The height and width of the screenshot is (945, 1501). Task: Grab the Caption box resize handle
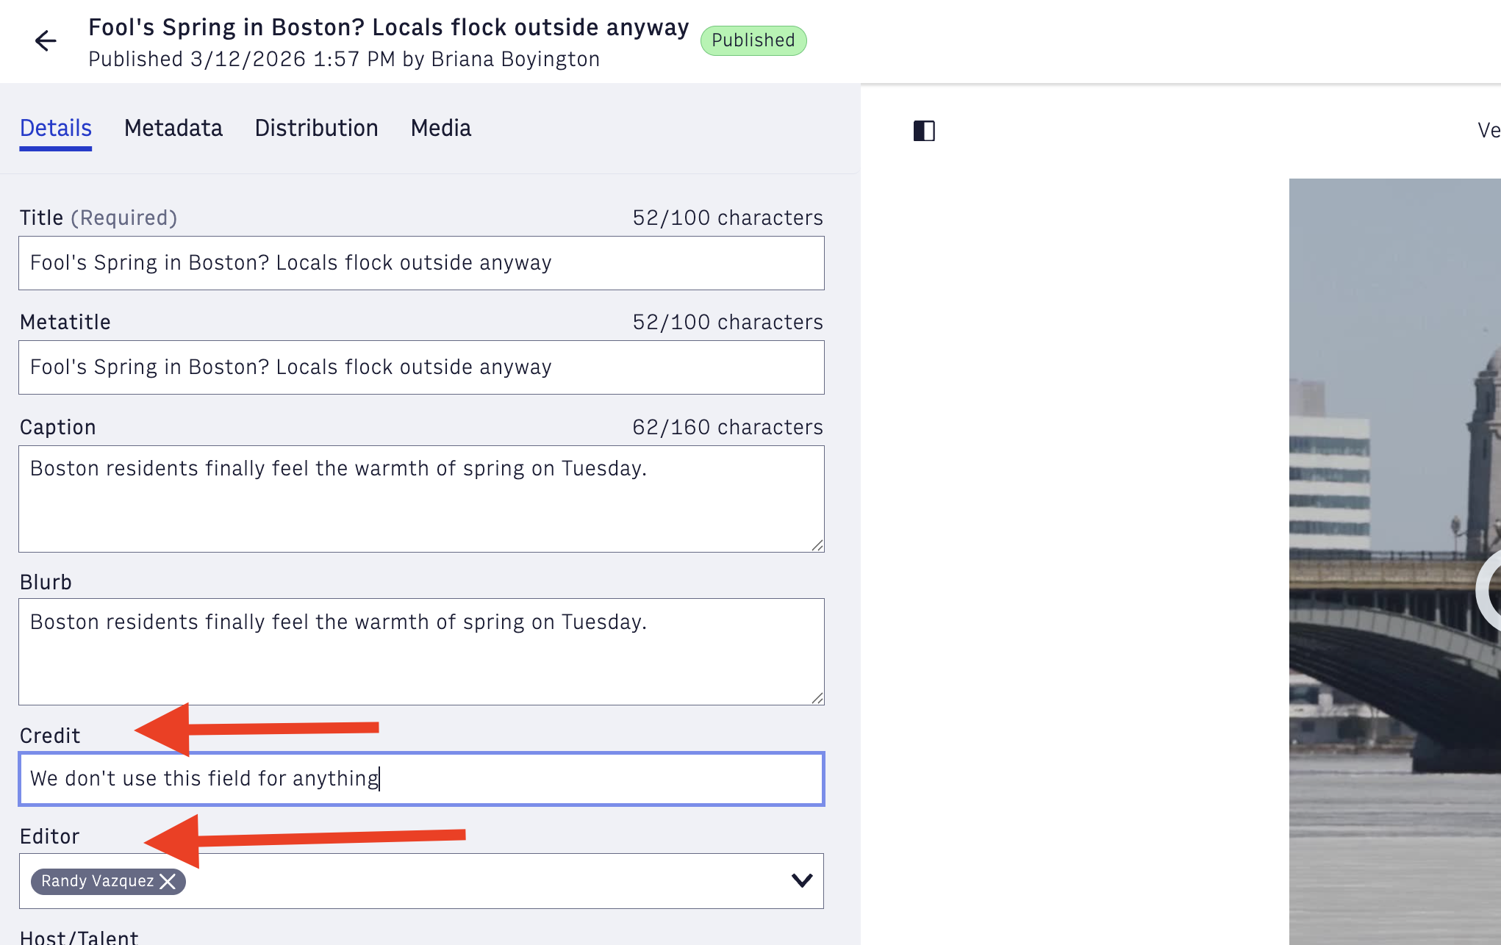pyautogui.click(x=817, y=545)
